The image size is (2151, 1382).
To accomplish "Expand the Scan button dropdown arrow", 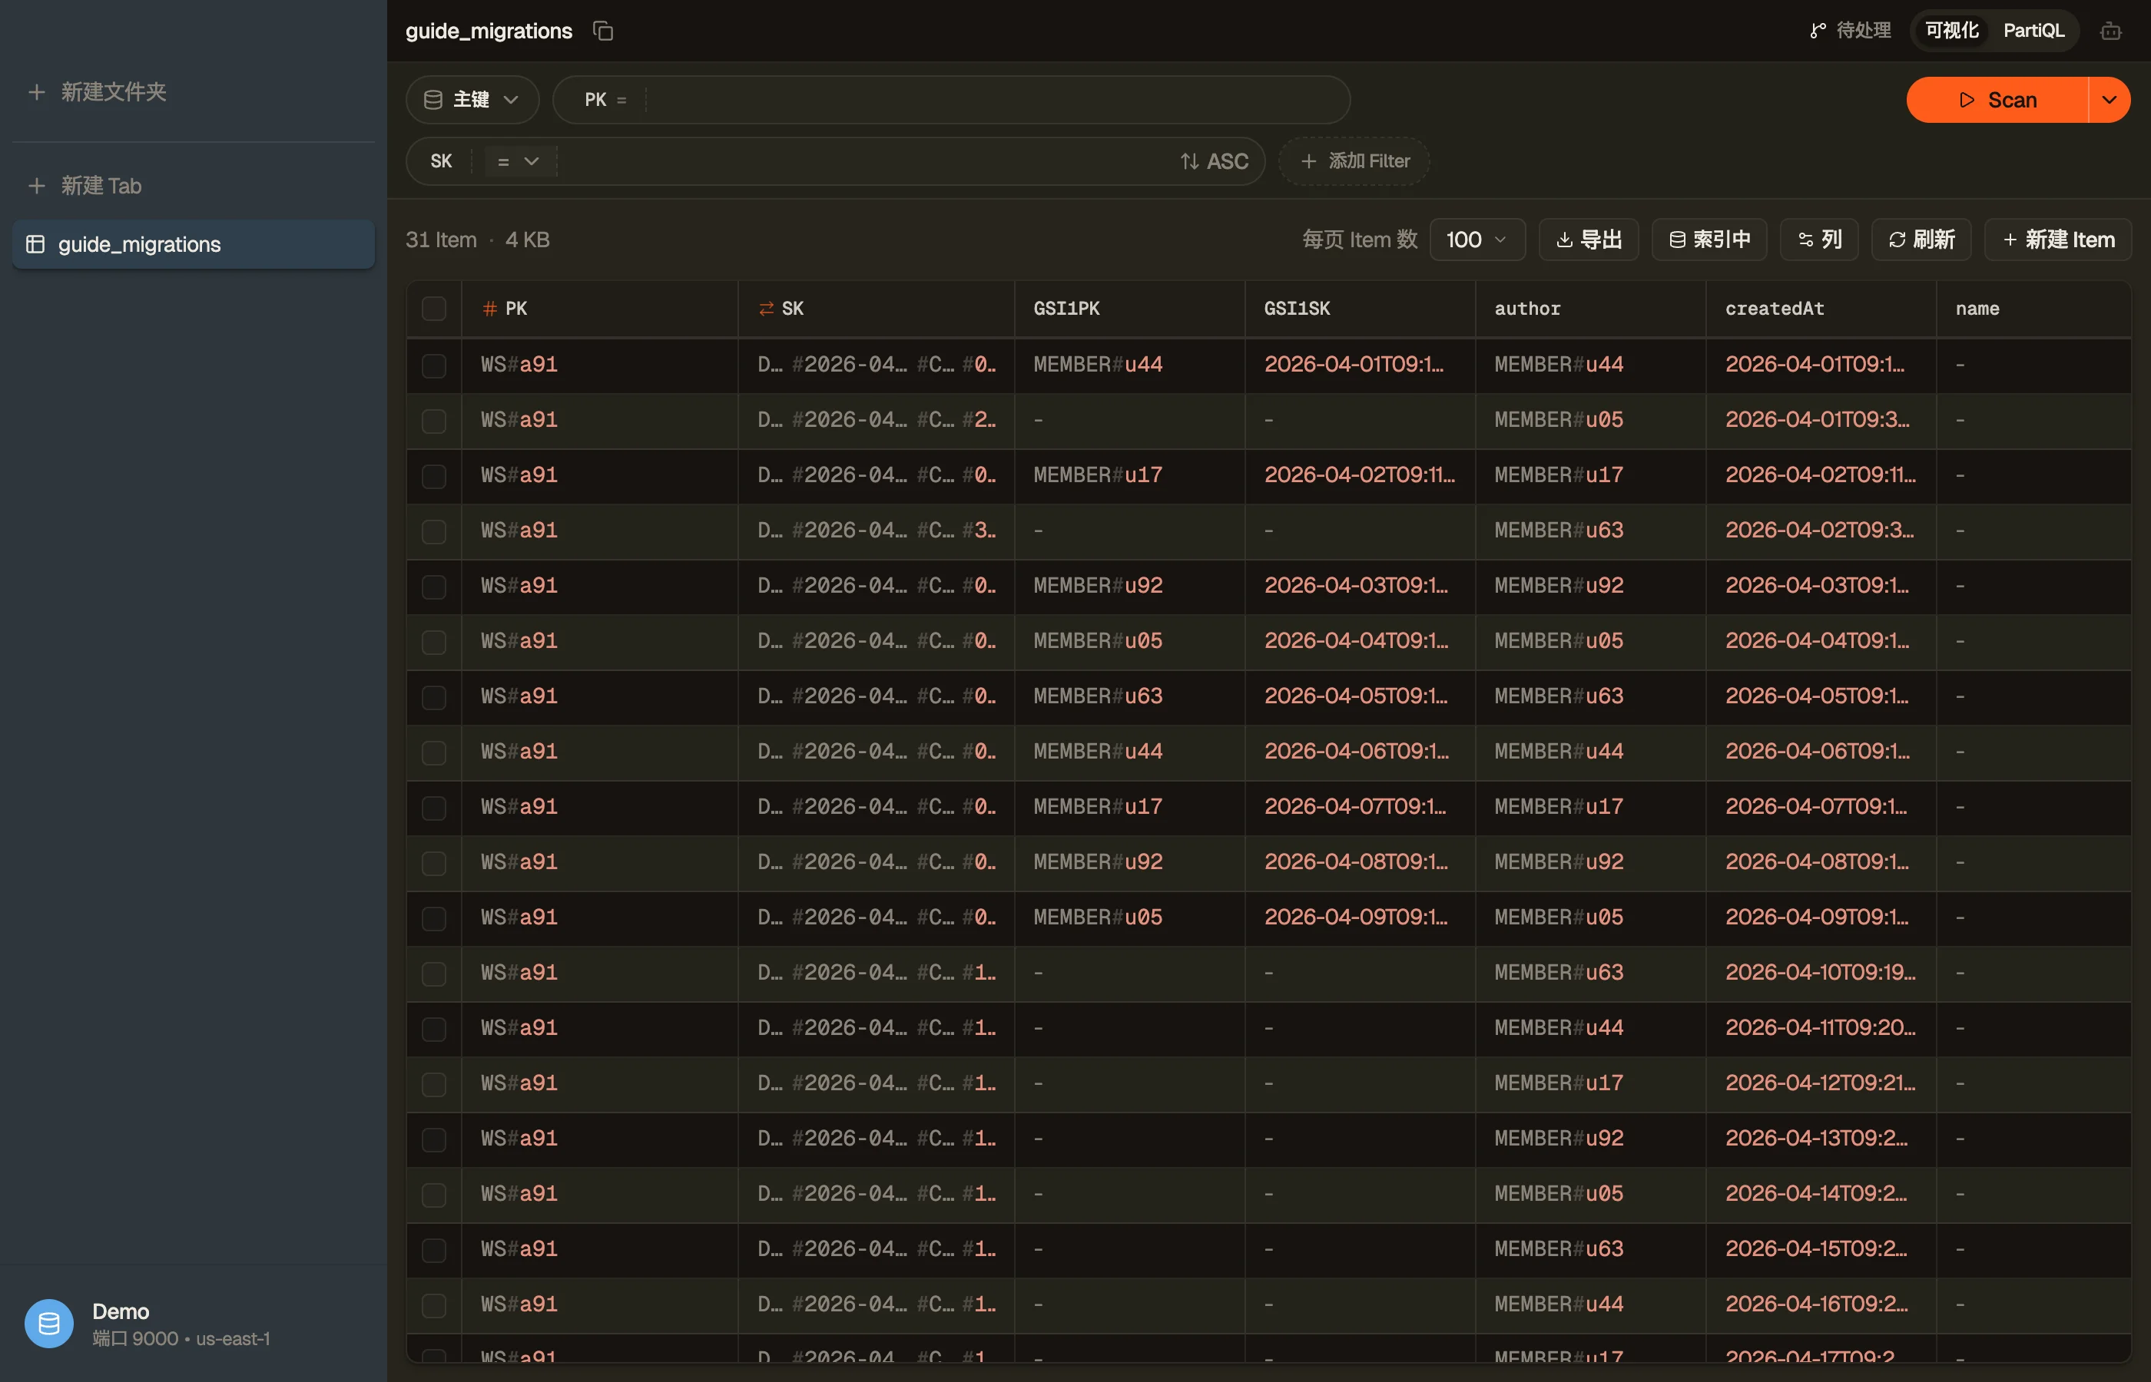I will pos(2110,100).
